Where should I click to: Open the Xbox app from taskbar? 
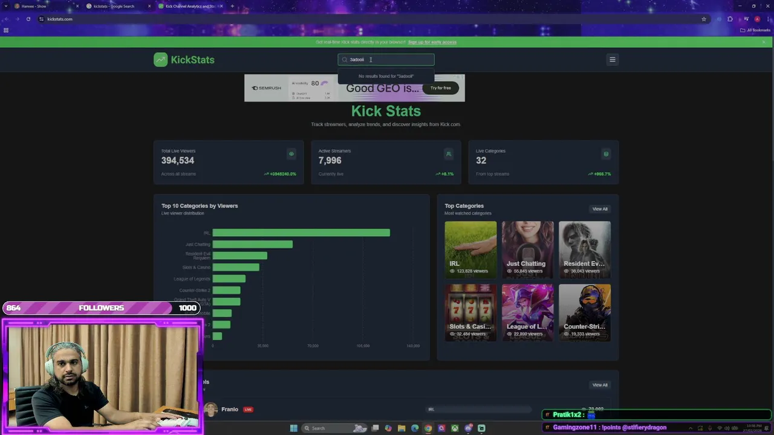tap(455, 428)
